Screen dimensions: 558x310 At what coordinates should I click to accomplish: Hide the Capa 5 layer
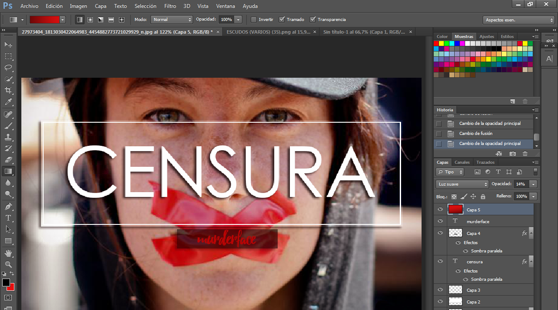440,210
